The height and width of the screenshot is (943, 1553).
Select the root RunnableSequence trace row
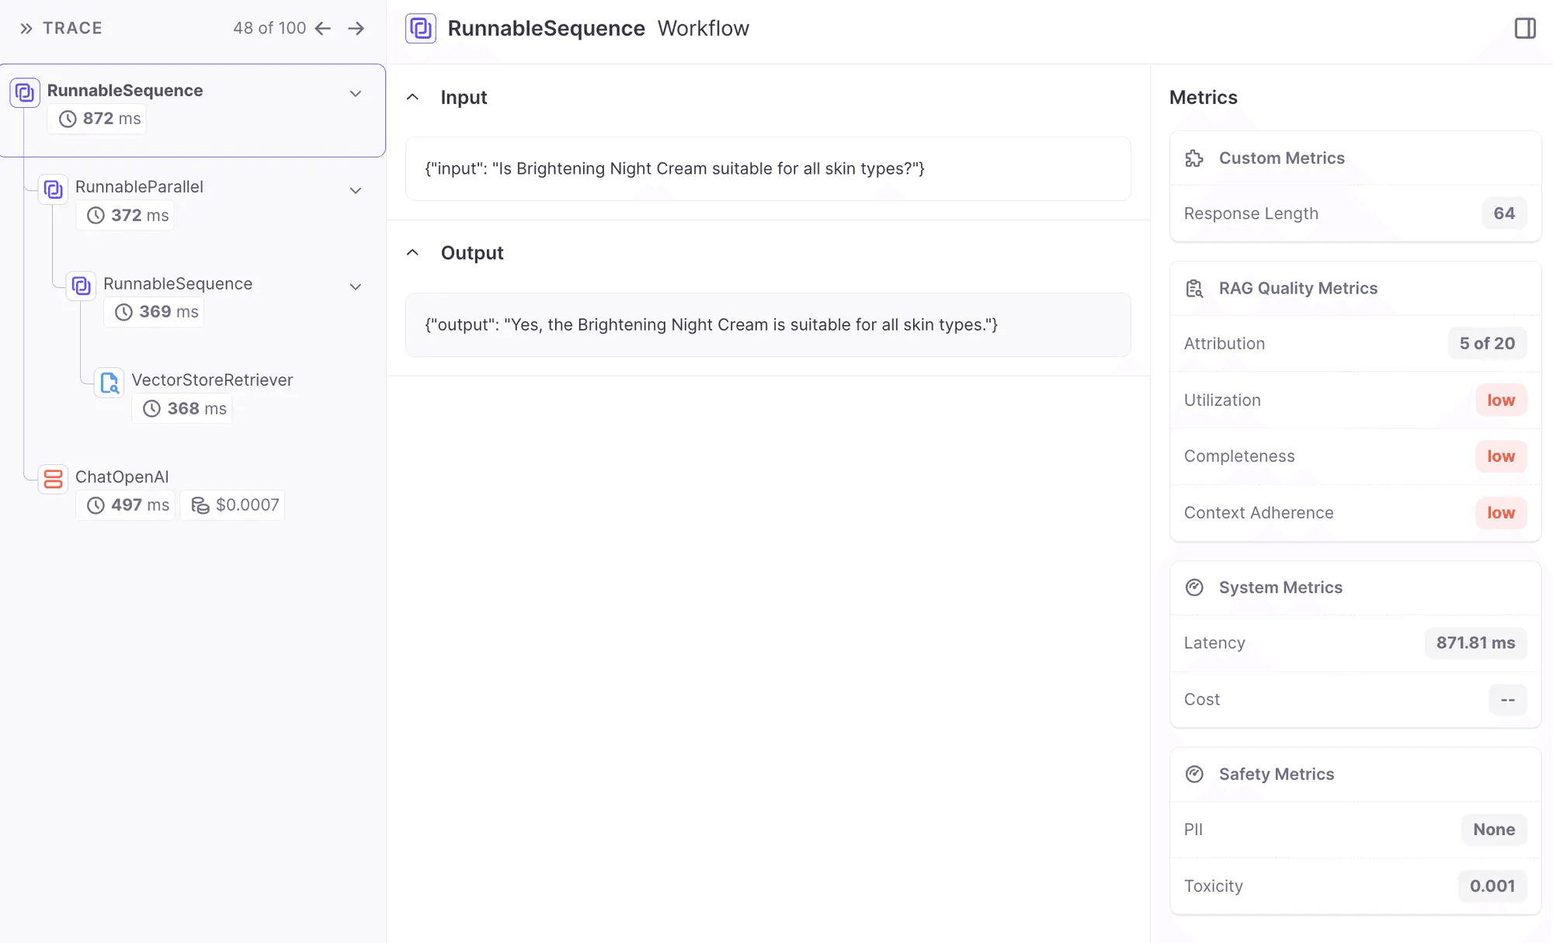coord(193,110)
